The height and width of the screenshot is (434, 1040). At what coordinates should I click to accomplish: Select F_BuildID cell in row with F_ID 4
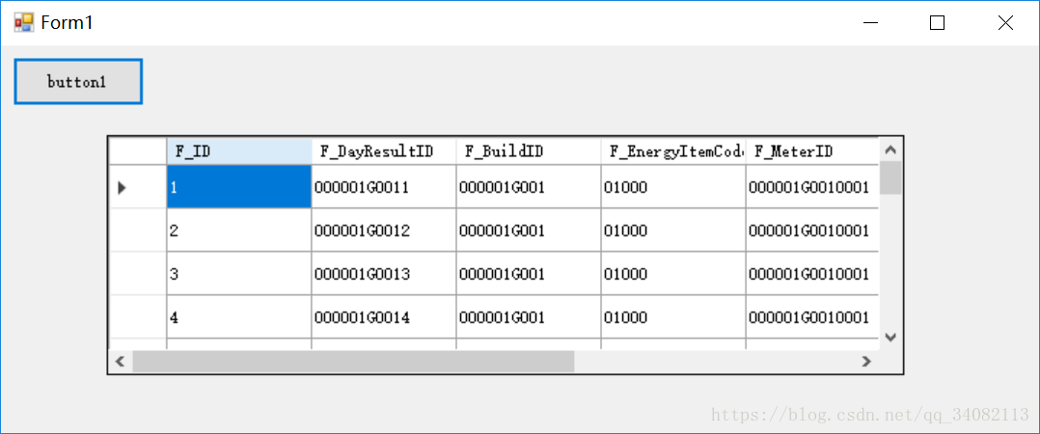click(x=528, y=316)
